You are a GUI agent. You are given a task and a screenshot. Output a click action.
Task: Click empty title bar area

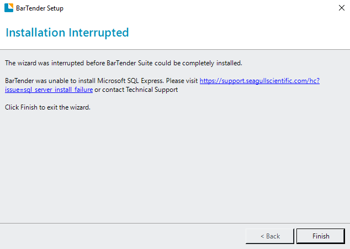point(193,8)
